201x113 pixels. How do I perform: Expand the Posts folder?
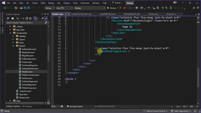click(13, 43)
